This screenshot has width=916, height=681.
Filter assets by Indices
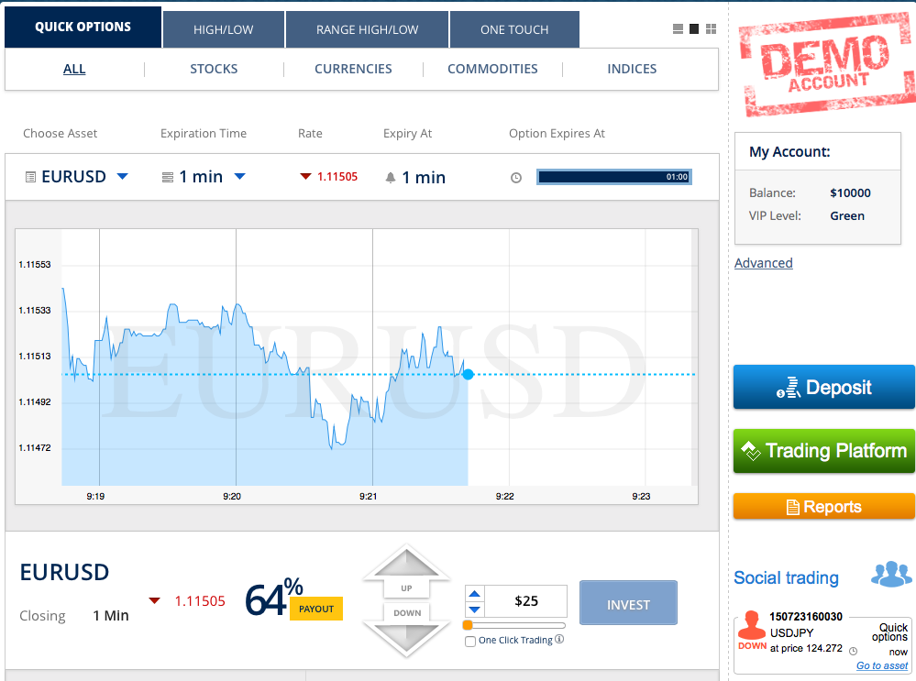(x=632, y=69)
